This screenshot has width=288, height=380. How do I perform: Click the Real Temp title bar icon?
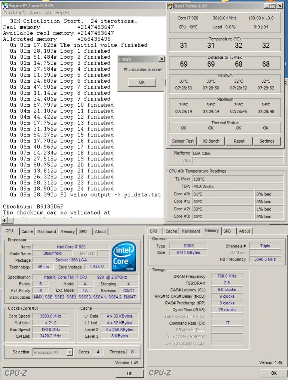click(171, 6)
